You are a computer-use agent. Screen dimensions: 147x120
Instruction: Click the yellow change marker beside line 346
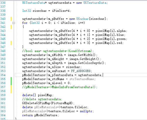[x=11, y=43]
